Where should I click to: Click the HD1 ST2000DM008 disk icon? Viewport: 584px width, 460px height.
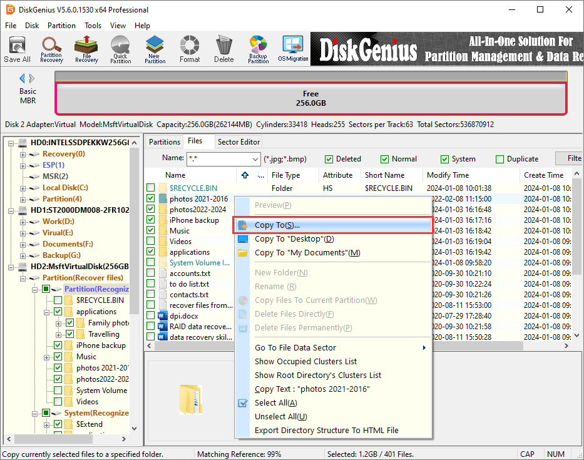tap(23, 210)
